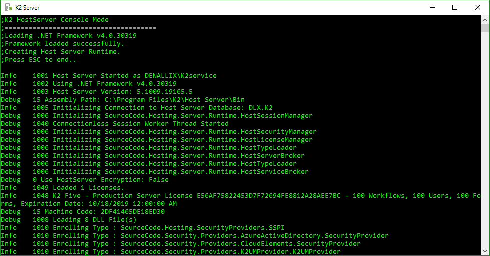
Task: Click 'Connectionless Session Worker Thread Started' line
Action: pyautogui.click(x=115, y=124)
